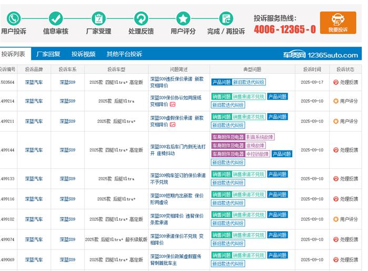This screenshot has height=271, width=368.
Task: Open complaint 深蓝S09右后车门内侧无法打开 座椅抖动
Action: [x=177, y=150]
